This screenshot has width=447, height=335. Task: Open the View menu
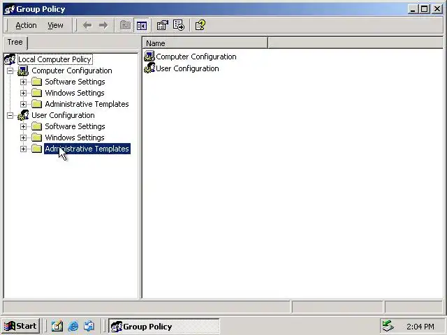pos(55,25)
